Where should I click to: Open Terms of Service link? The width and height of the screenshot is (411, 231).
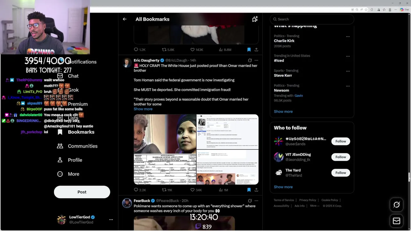[284, 200]
